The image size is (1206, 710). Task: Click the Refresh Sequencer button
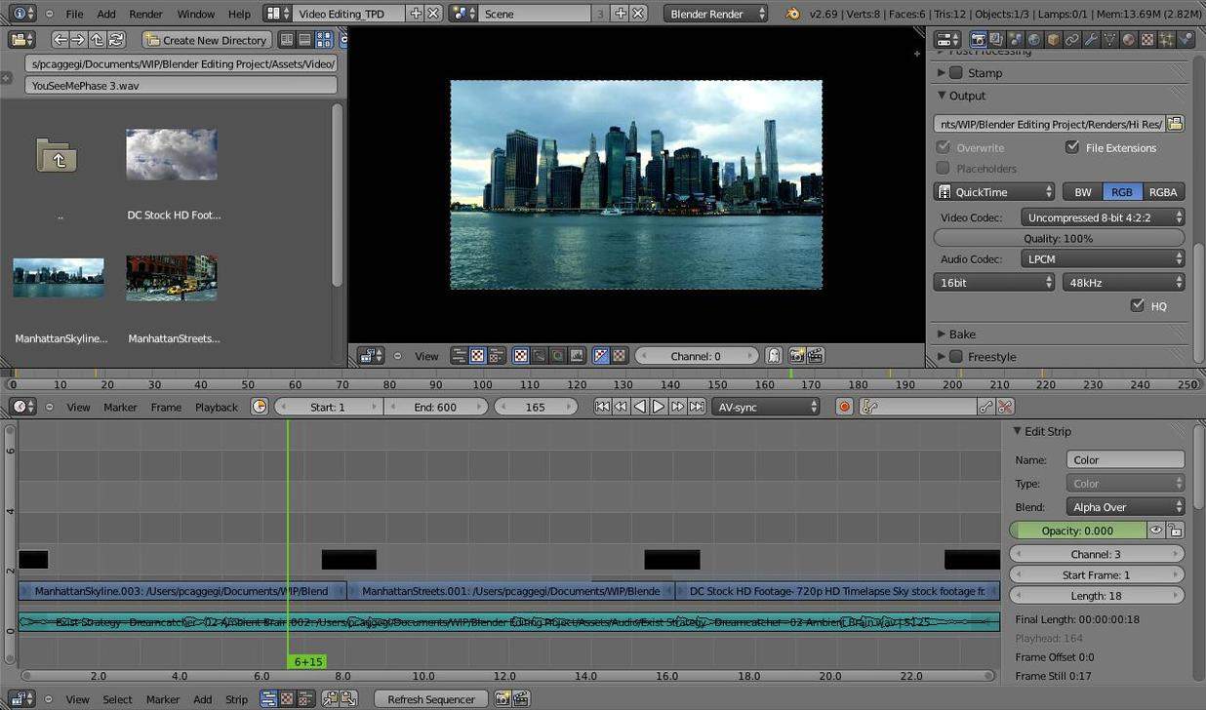(430, 699)
